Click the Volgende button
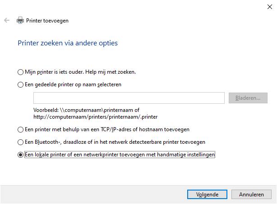The height and width of the screenshot is (204, 277). (x=207, y=194)
